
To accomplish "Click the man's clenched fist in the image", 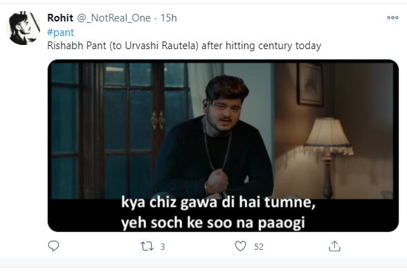I will click(x=217, y=181).
